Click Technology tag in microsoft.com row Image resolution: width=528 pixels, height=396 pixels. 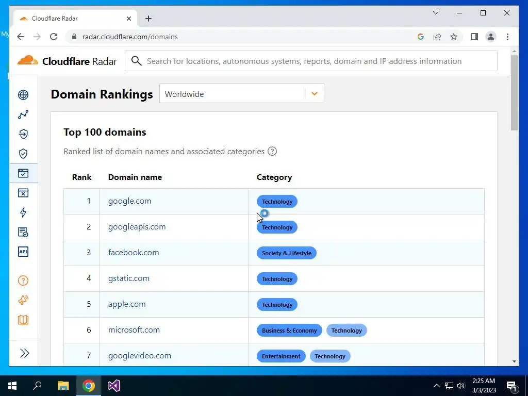(x=346, y=331)
